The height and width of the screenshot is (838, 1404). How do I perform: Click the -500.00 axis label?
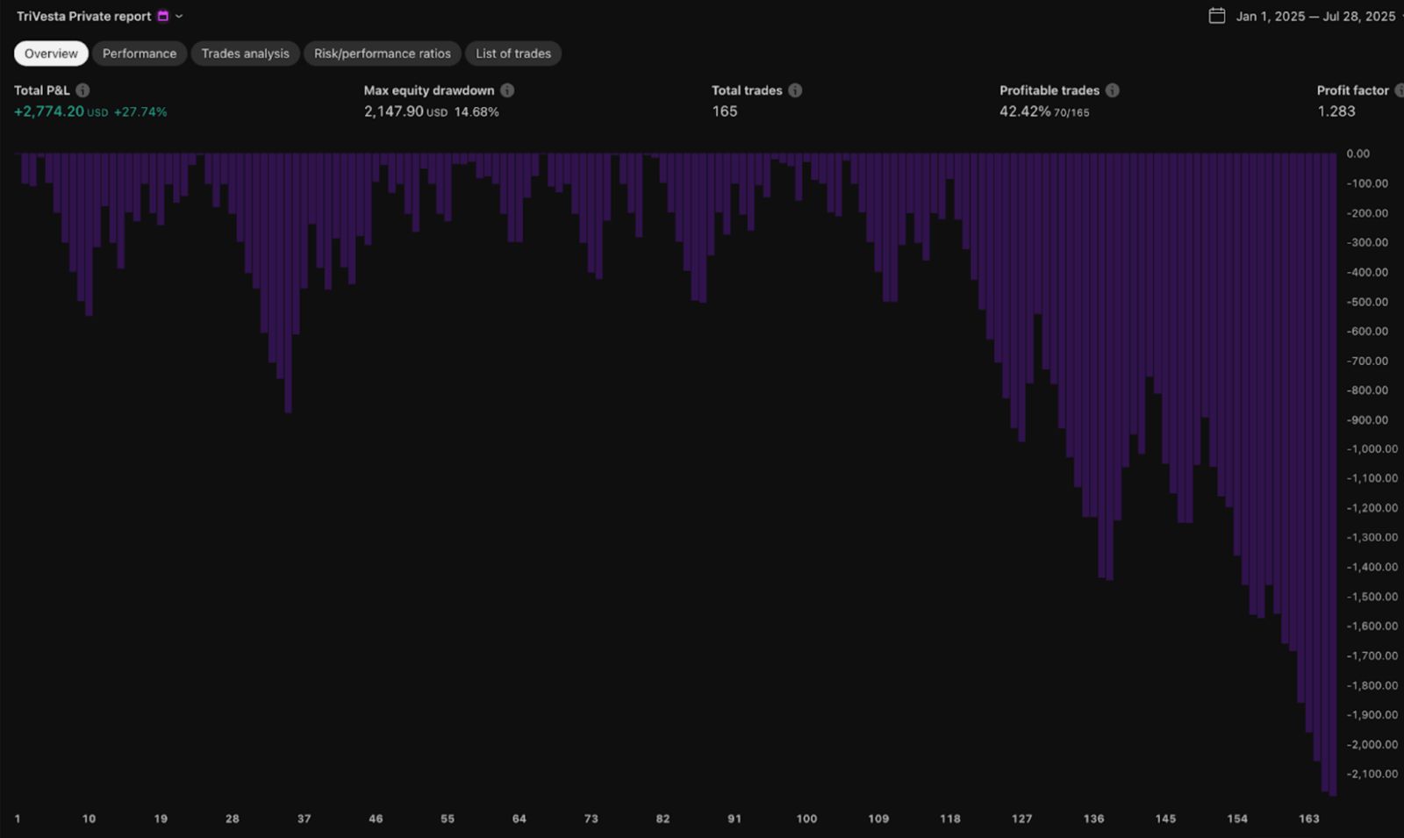[x=1368, y=302]
